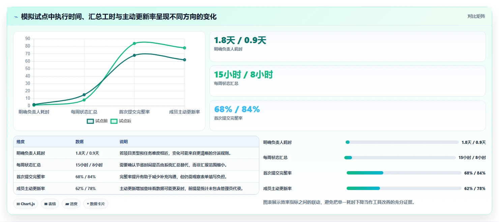Toggle the 试点后 legend swatch
Screen dimensions: 499x222
click(x=114, y=121)
